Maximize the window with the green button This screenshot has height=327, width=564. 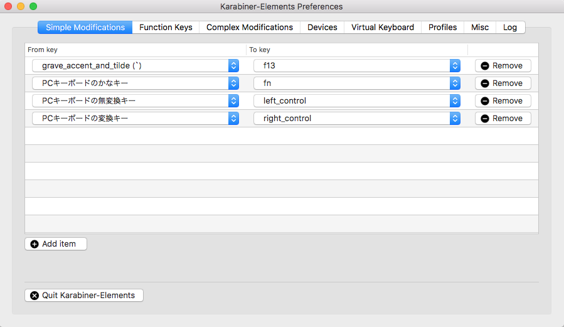tap(33, 6)
